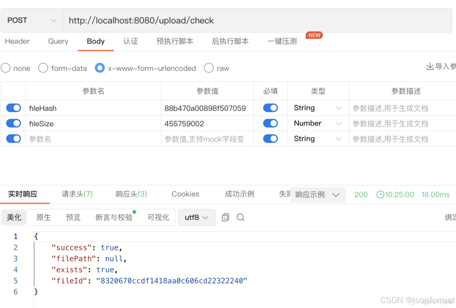Click the 200 status code indicator
This screenshot has height=308, width=456.
361,194
